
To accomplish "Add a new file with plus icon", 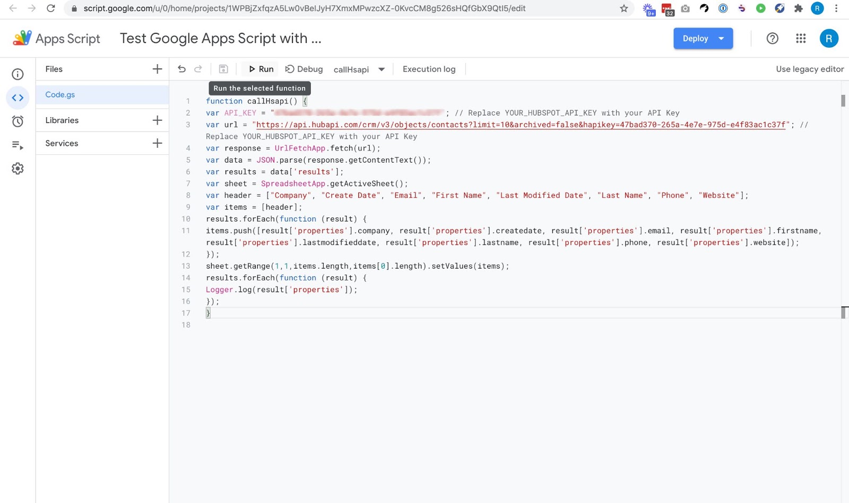I will 157,69.
